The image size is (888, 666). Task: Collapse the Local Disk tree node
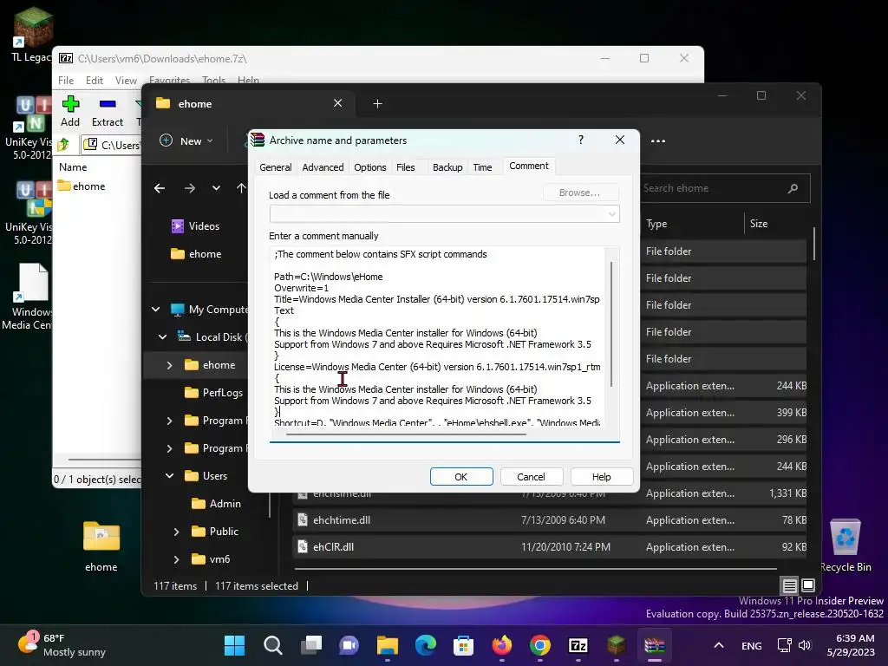pos(162,337)
